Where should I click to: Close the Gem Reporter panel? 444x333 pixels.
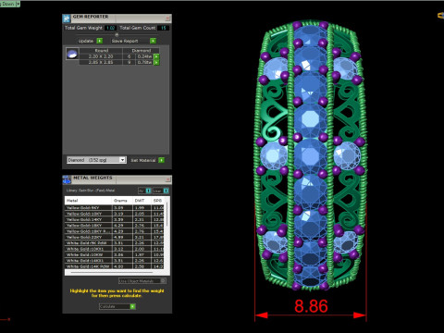(167, 18)
